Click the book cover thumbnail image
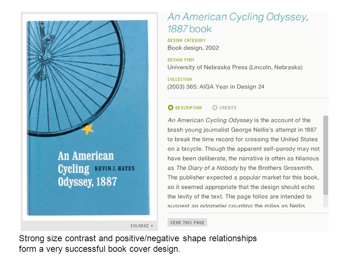 [x=88, y=118]
